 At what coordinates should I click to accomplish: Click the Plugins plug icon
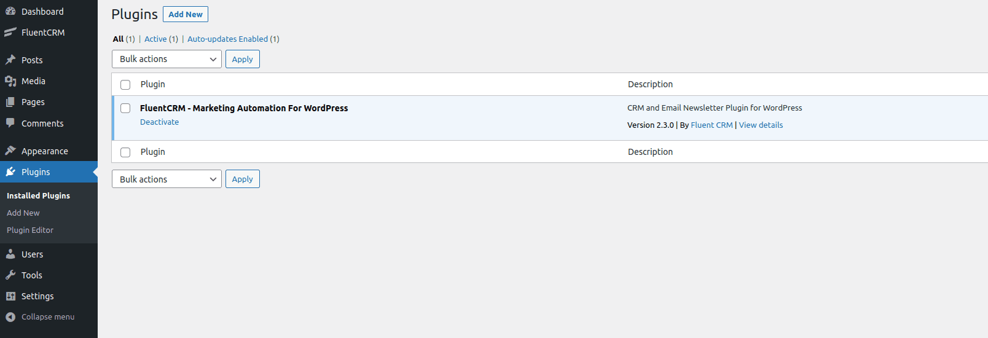pyautogui.click(x=10, y=171)
